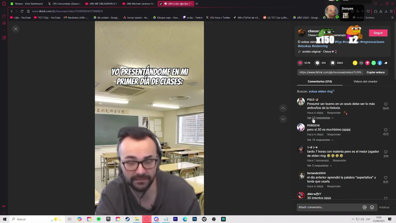Open the Dibujos cejo Google Drive bookmark
Viewport: 396px width, 223px height.
coord(166,18)
